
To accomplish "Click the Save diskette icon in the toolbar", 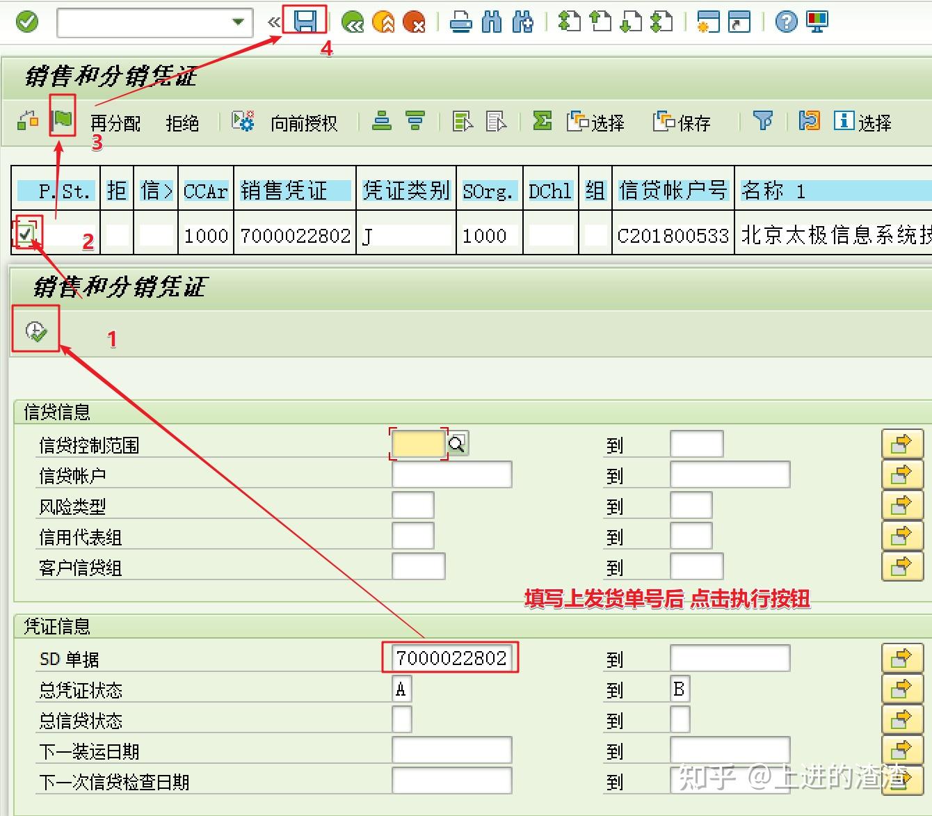I will pos(304,21).
